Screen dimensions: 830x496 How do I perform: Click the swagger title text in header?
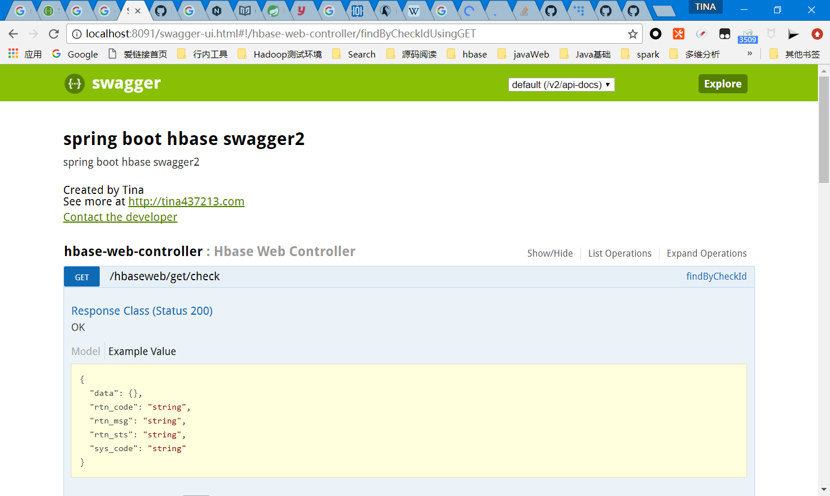(126, 83)
